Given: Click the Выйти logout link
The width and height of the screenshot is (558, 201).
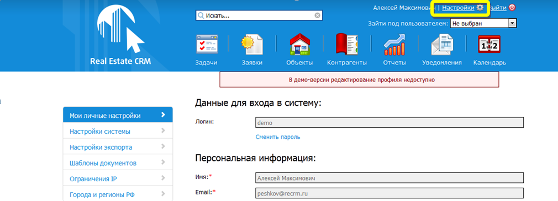Looking at the screenshot, I should pyautogui.click(x=498, y=8).
